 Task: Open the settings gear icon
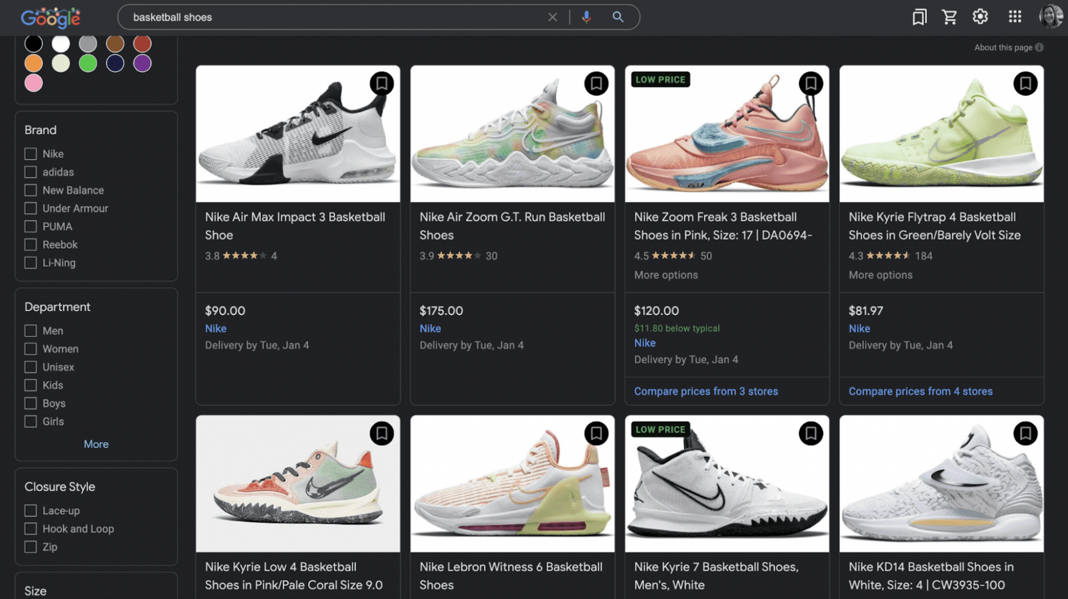[980, 17]
